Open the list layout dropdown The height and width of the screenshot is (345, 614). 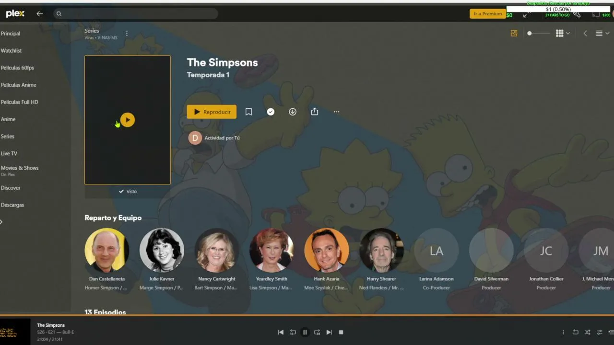602,34
